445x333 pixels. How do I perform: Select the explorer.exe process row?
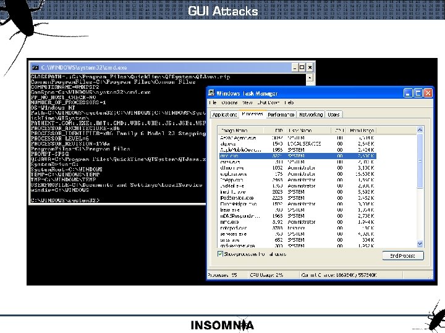point(297,174)
